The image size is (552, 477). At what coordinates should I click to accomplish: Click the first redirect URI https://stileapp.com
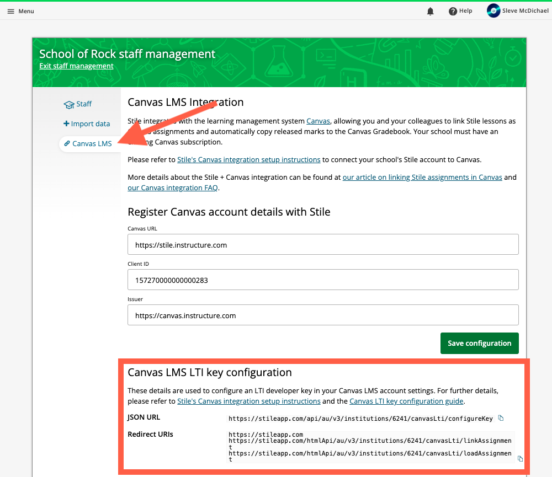click(x=266, y=435)
